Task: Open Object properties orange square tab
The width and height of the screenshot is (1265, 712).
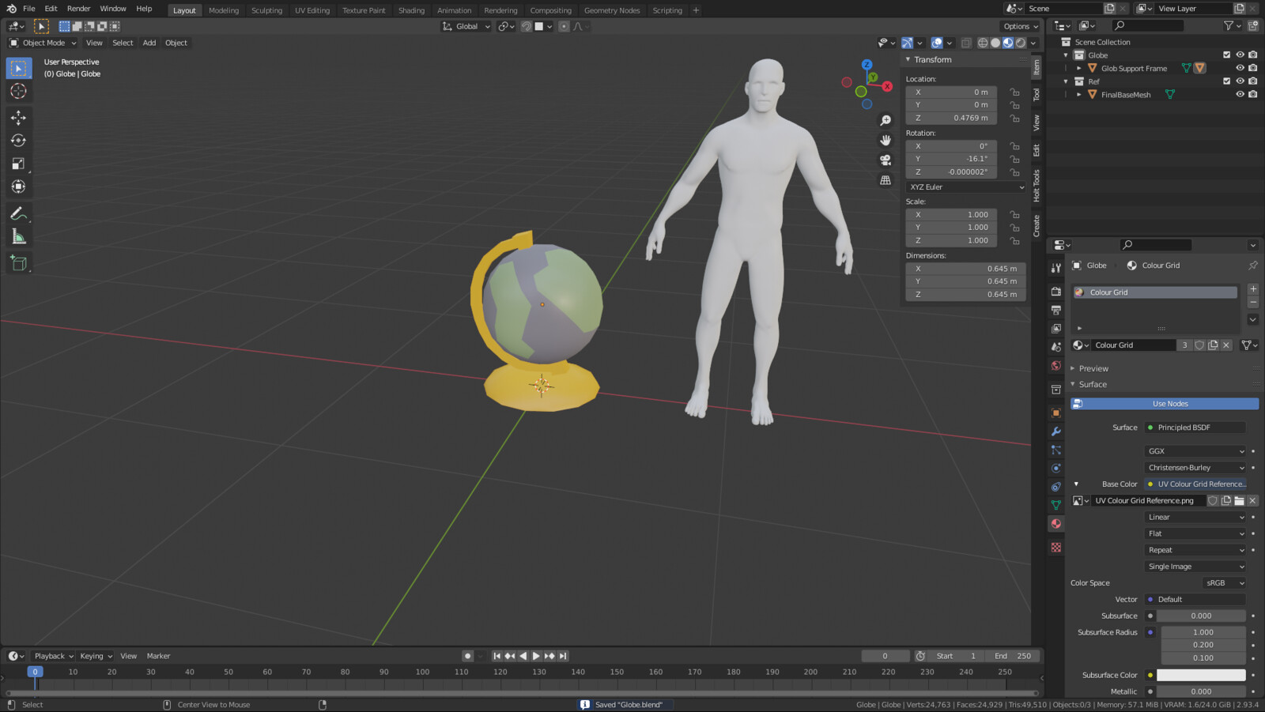Action: [x=1056, y=413]
